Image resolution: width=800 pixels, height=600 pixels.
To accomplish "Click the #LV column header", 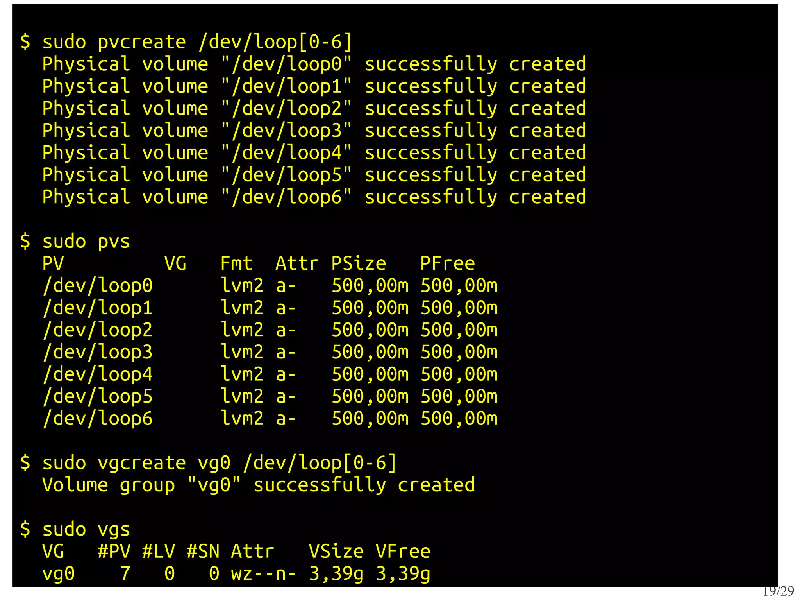I will coord(159,552).
